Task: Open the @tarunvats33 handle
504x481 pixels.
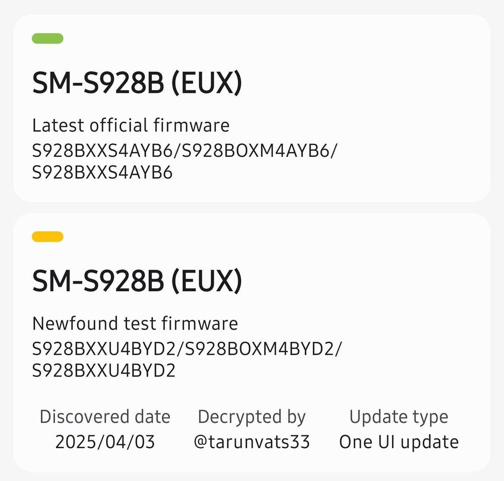Action: (x=252, y=442)
